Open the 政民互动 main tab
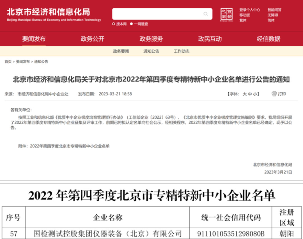Viewport: 303px width, 239px height. 210,39
